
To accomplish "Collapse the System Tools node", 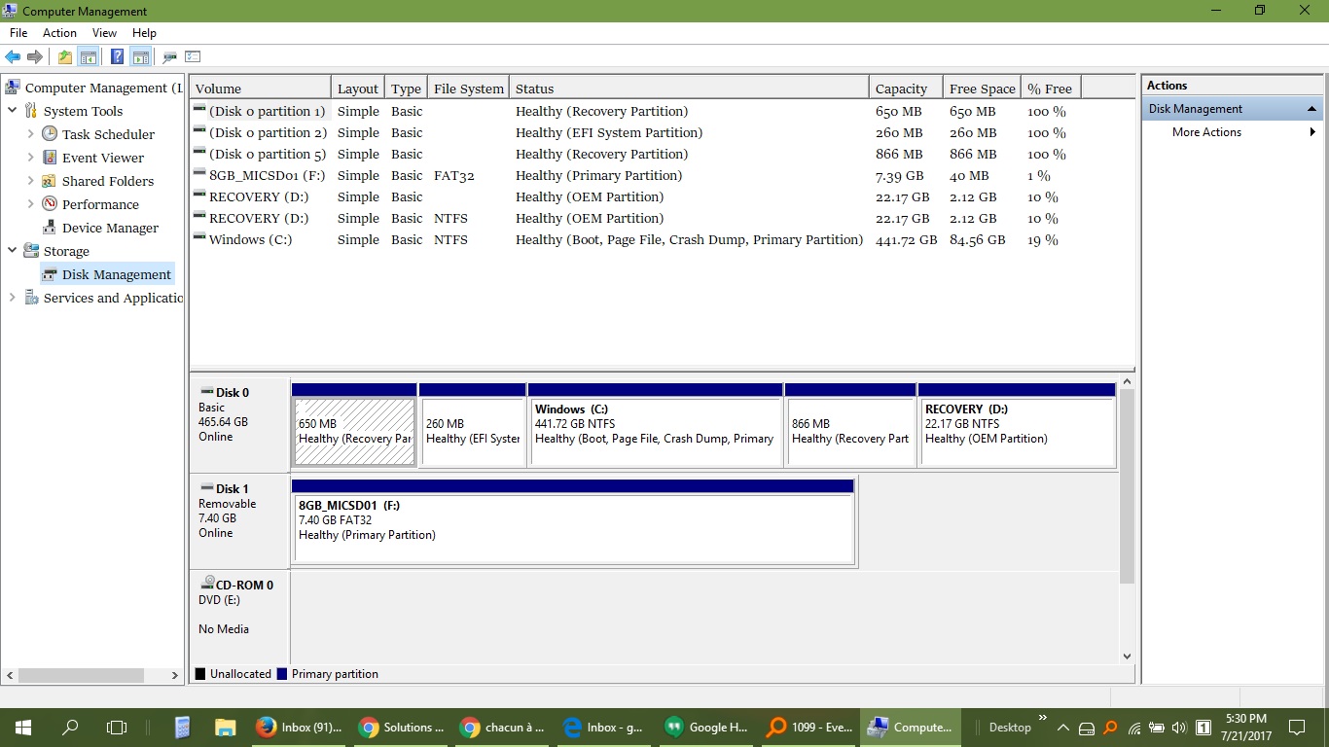I will pos(12,111).
